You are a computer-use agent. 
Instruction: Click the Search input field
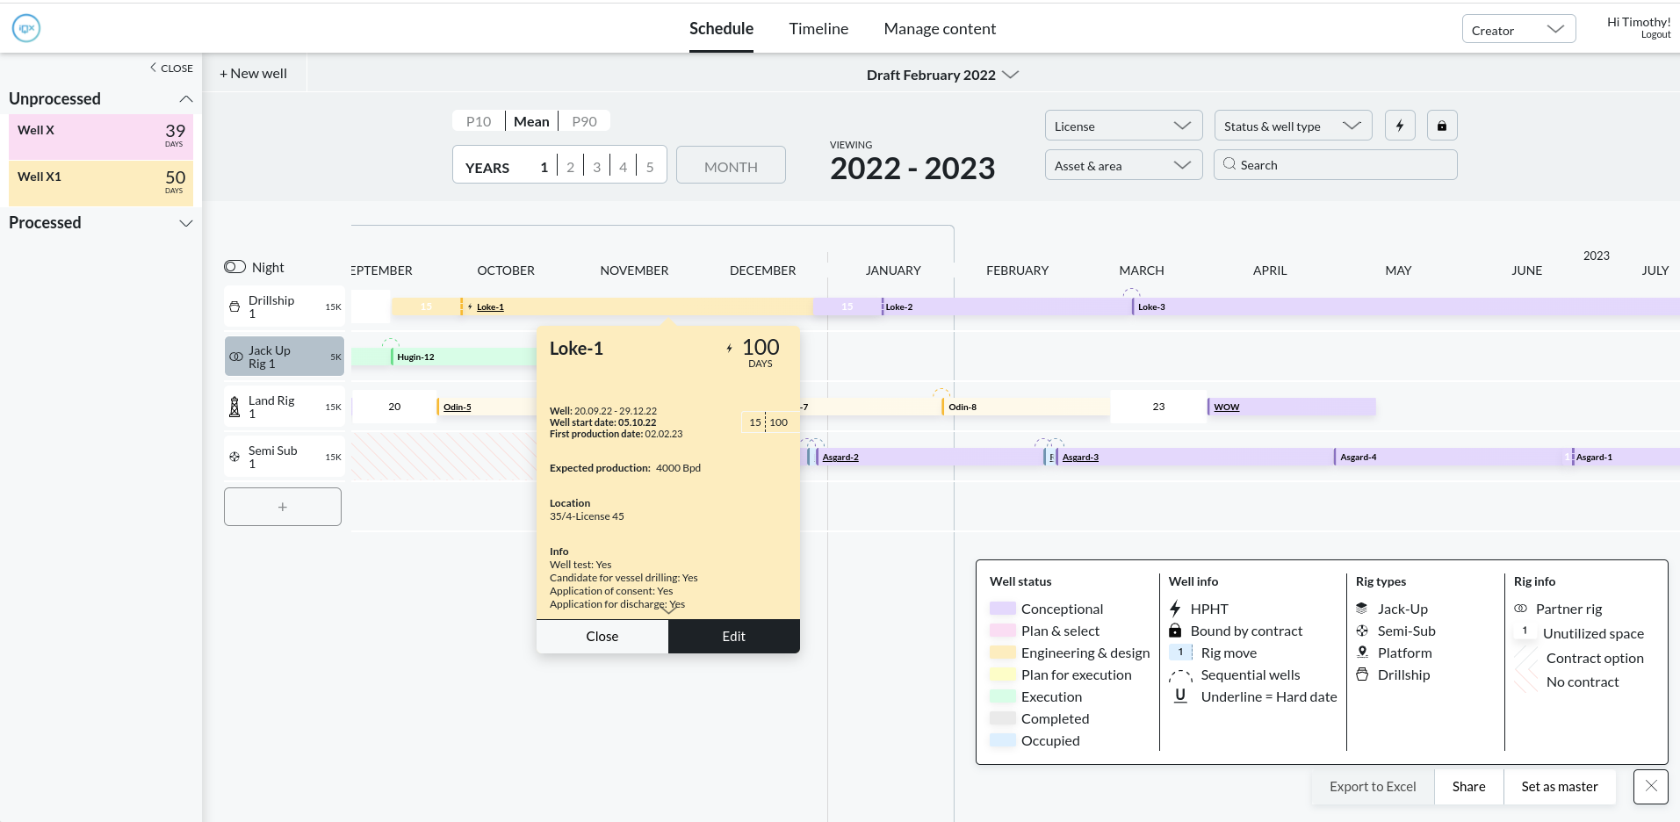(x=1344, y=165)
